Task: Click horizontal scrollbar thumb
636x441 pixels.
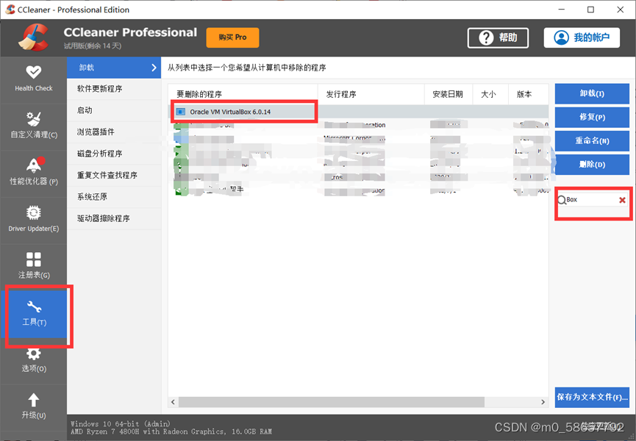Action: [x=332, y=402]
